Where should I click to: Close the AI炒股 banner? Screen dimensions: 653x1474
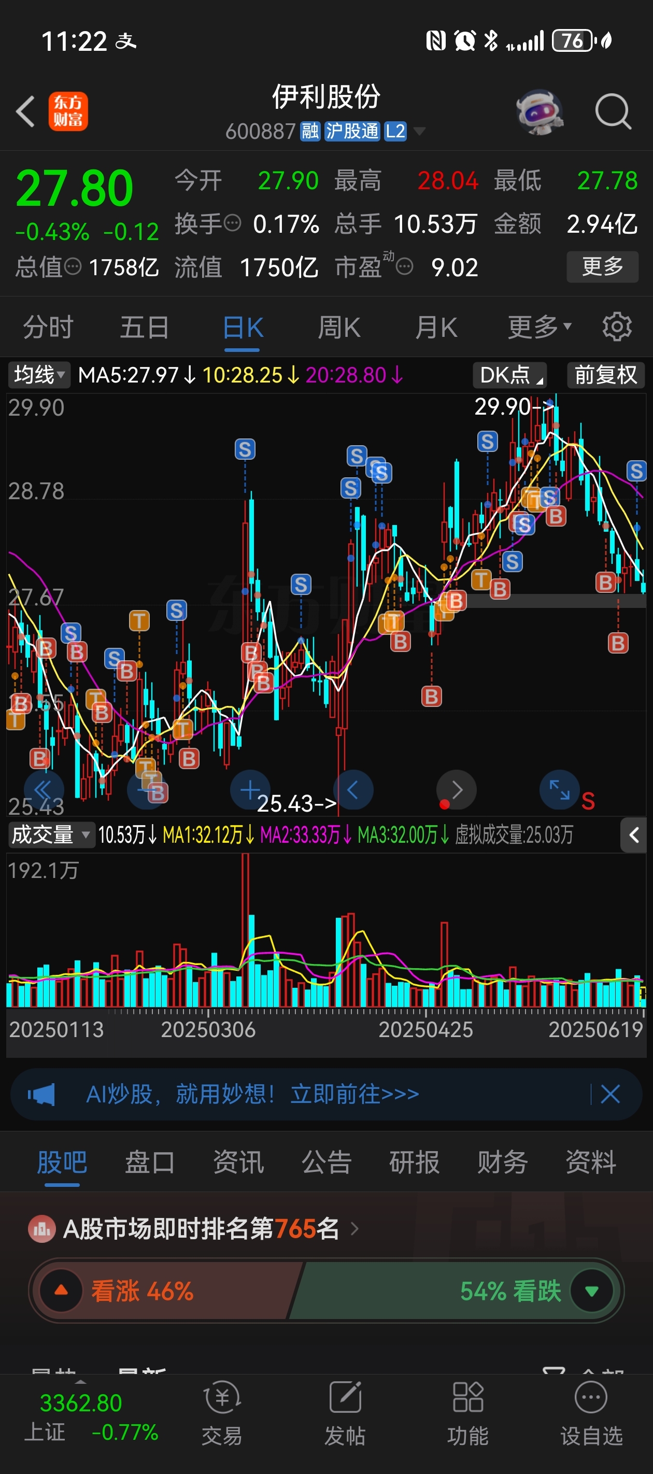point(610,1094)
